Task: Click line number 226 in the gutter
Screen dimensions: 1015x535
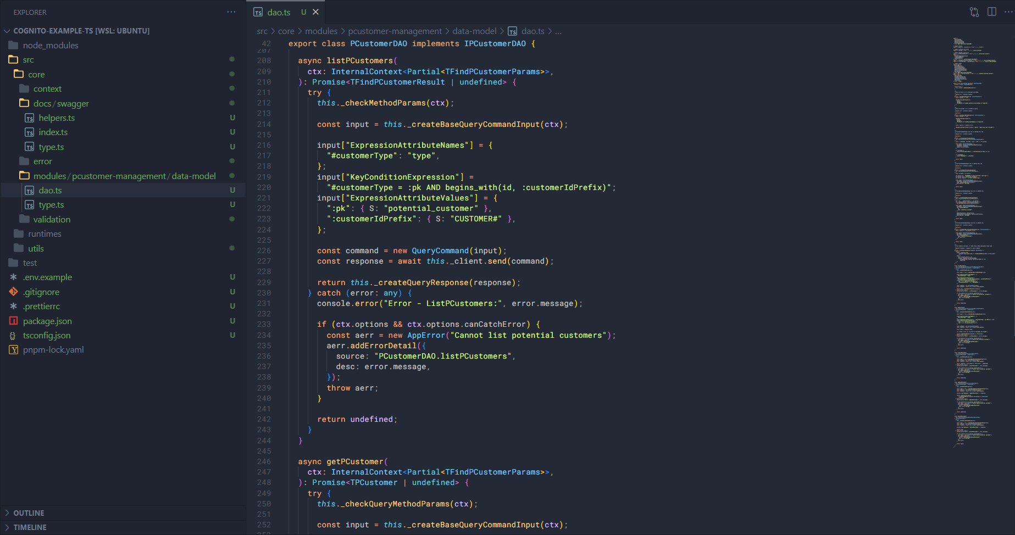Action: [x=264, y=251]
